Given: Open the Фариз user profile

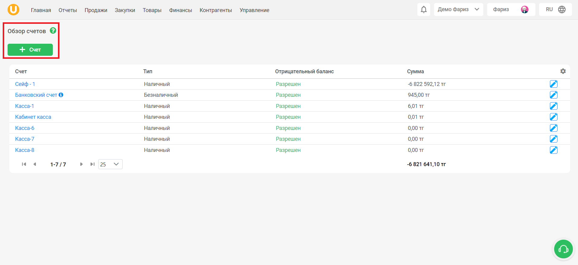Looking at the screenshot, I should [x=511, y=9].
